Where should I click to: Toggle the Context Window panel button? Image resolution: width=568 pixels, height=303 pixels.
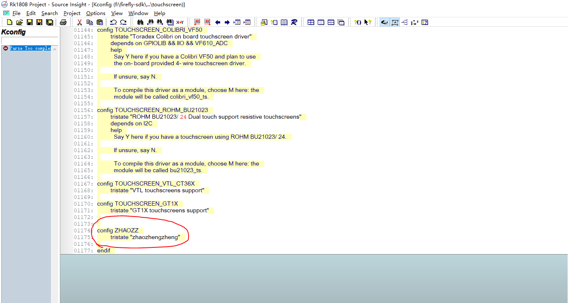(395, 22)
